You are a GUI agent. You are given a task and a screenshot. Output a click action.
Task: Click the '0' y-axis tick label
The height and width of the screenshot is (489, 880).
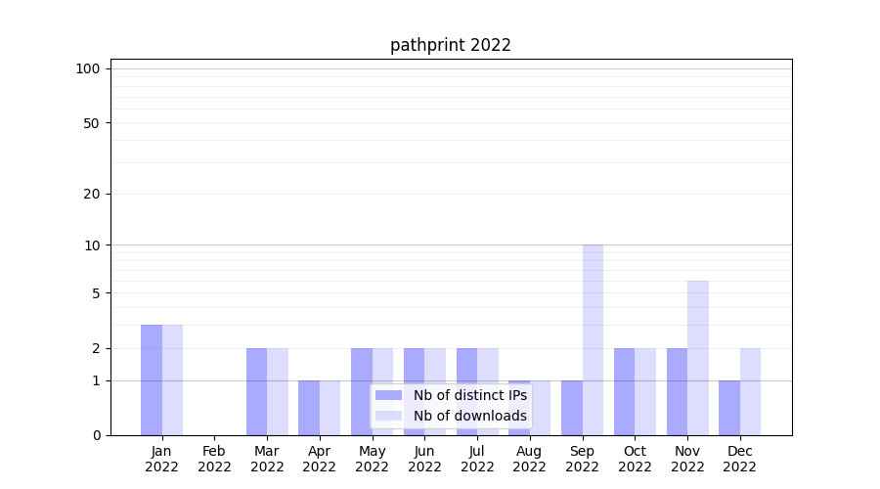[x=96, y=435]
